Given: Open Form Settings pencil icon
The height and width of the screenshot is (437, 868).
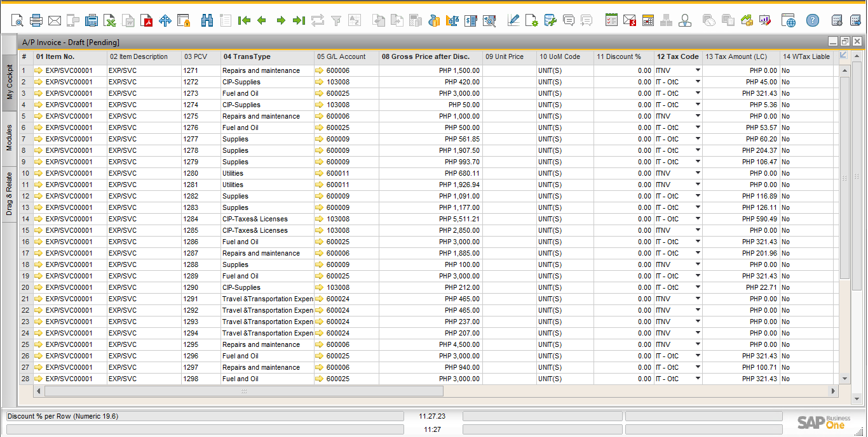Looking at the screenshot, I should click(513, 21).
